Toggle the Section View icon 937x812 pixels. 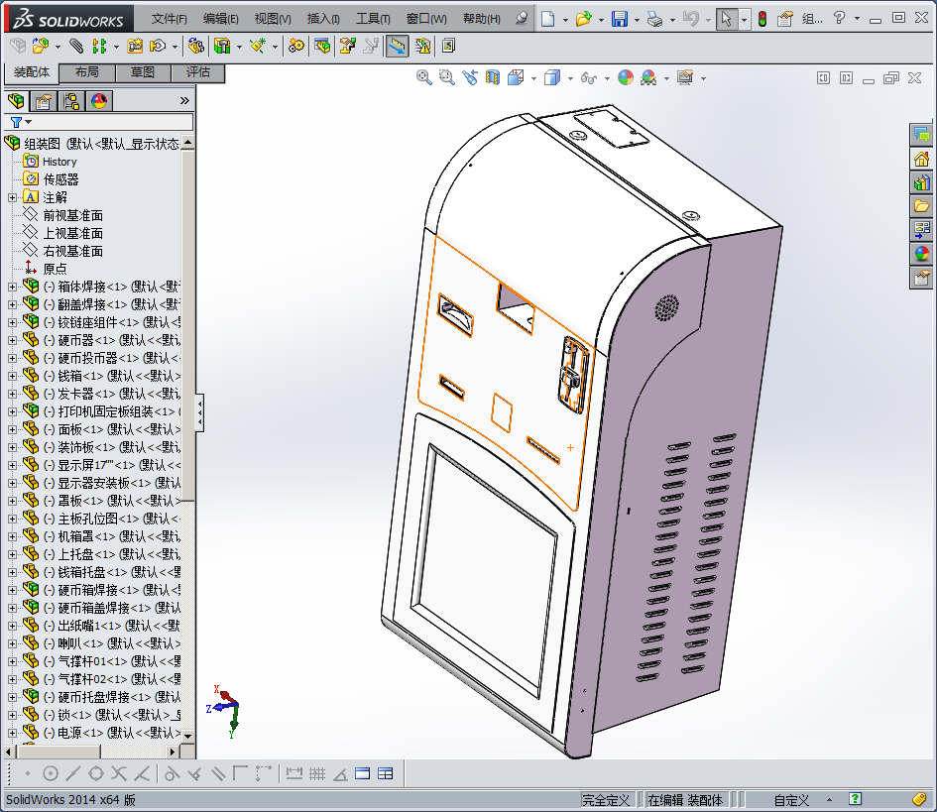493,77
